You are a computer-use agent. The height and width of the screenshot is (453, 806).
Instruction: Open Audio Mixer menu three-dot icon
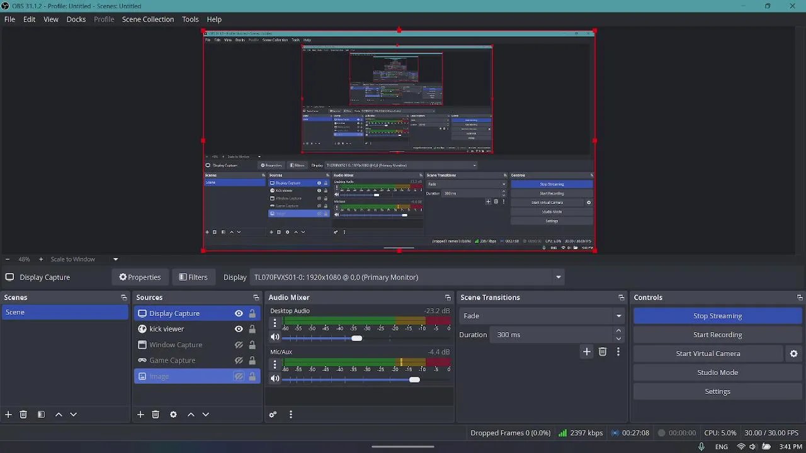point(290,415)
